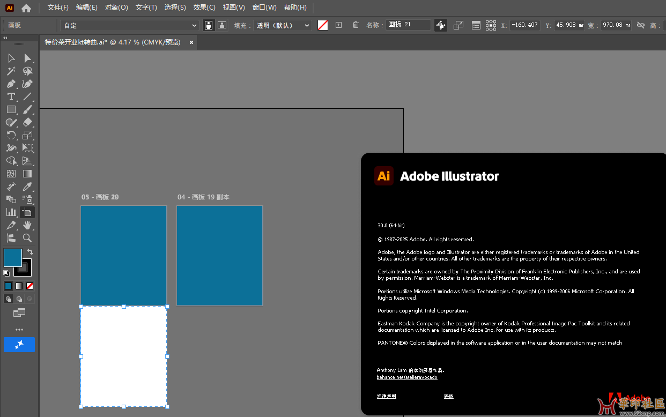Toggle portrait orientation for the artboard
Screen dimensions: 666x417
tap(208, 25)
